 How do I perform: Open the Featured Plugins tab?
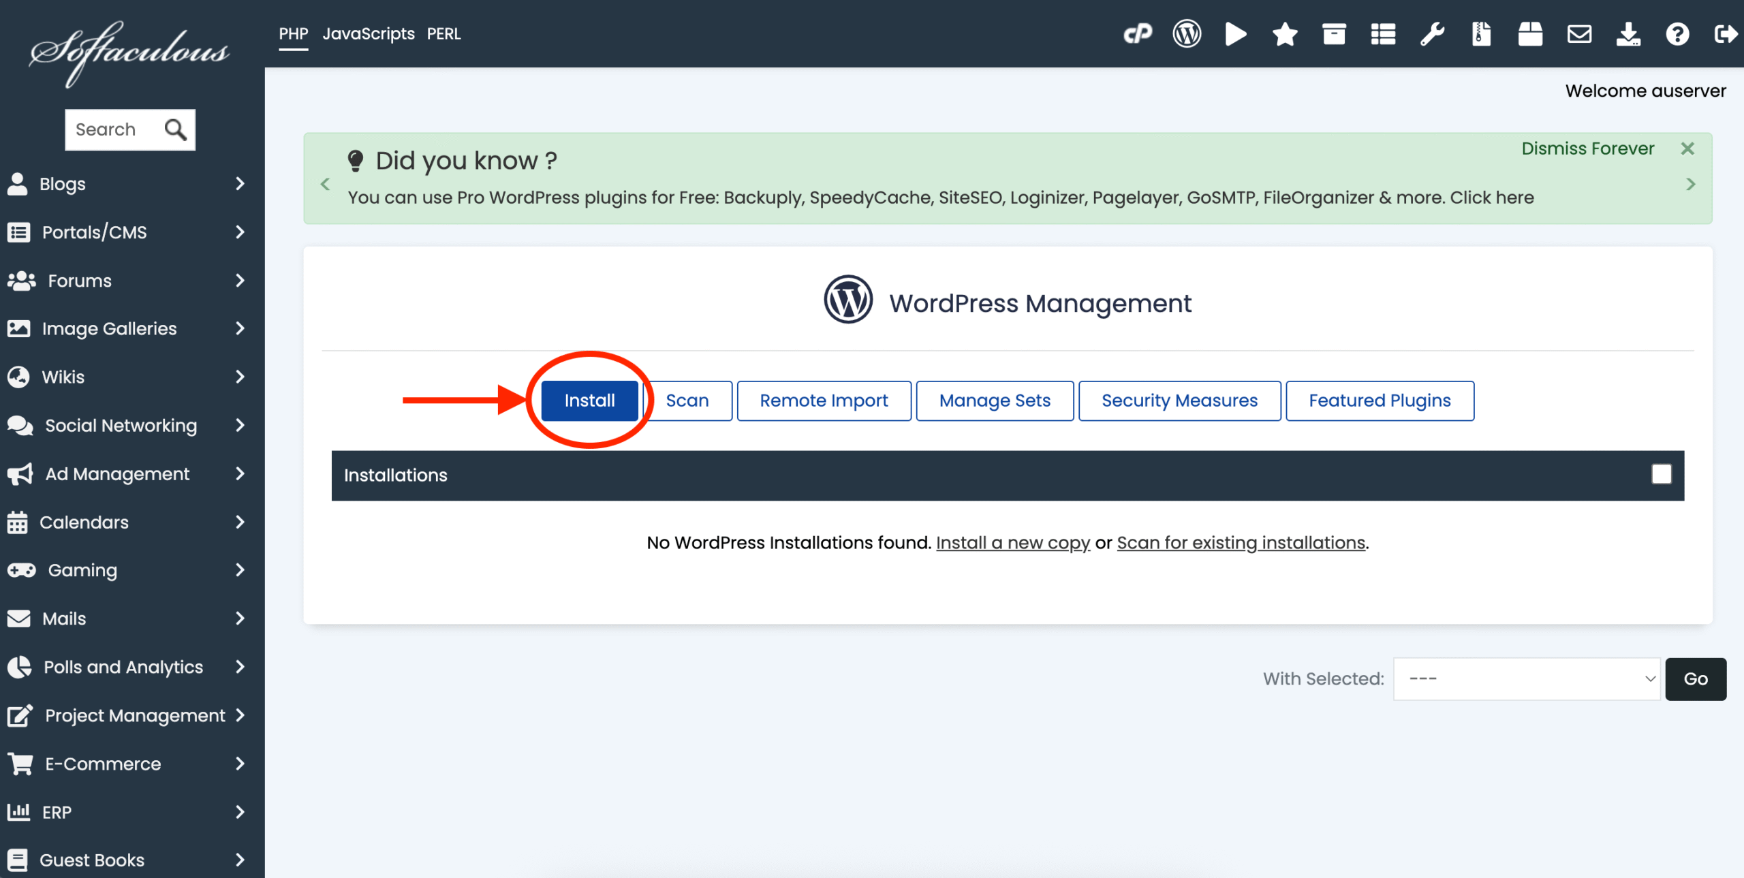[x=1380, y=401]
